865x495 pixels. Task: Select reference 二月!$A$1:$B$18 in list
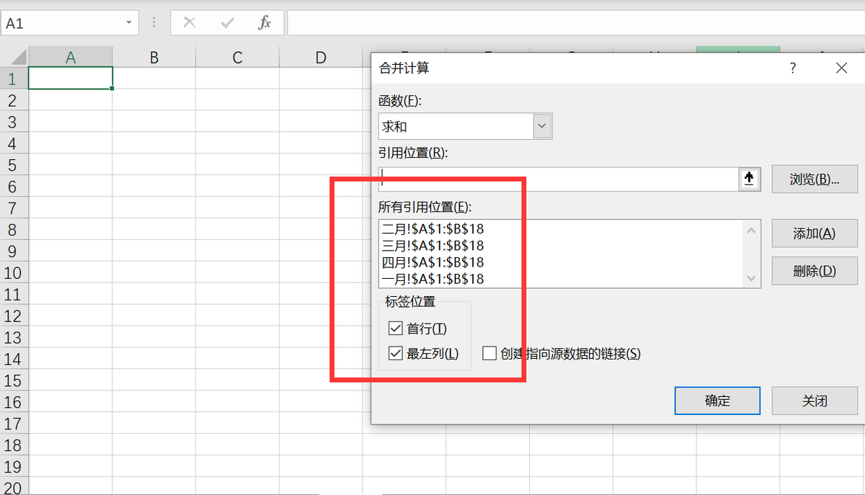coord(433,229)
